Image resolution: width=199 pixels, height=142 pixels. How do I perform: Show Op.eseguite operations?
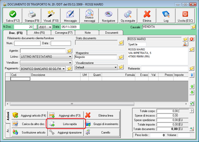click(x=128, y=16)
